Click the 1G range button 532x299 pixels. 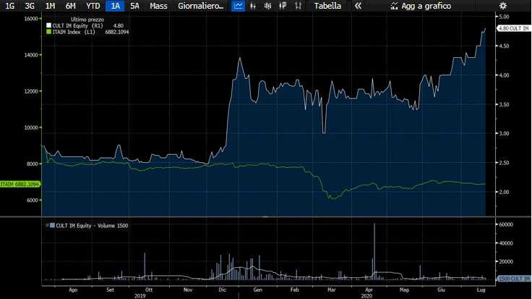pyautogui.click(x=9, y=6)
